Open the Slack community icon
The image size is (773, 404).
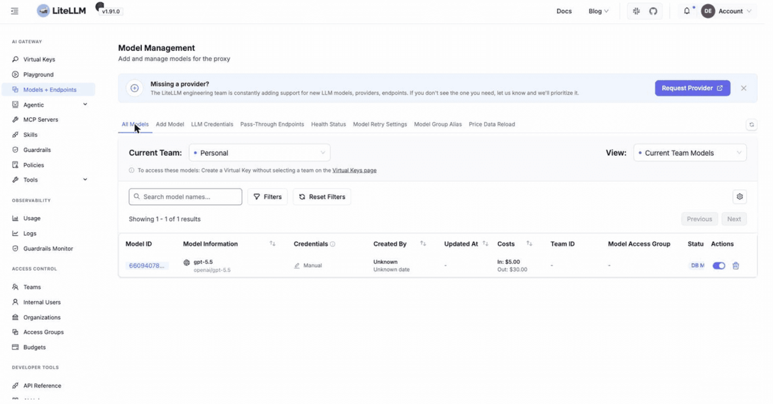click(636, 11)
